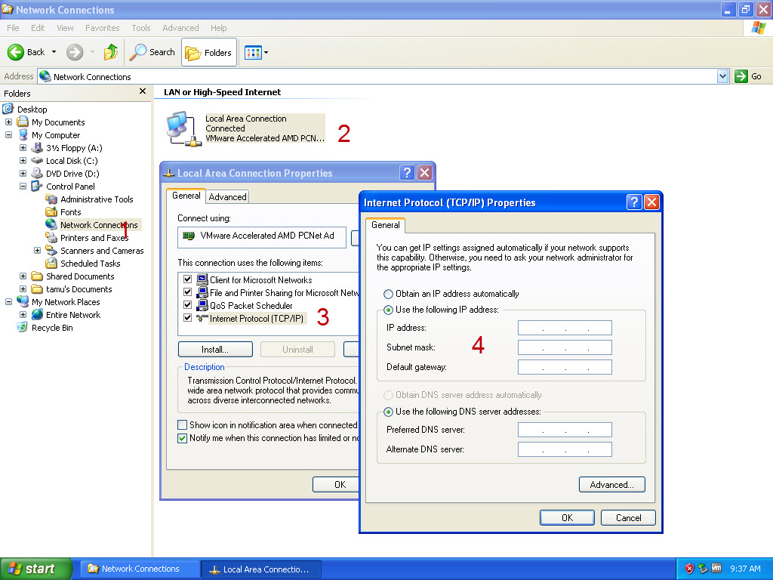Open Administrative Tools icon
Screen dimensions: 773x580
pos(51,199)
